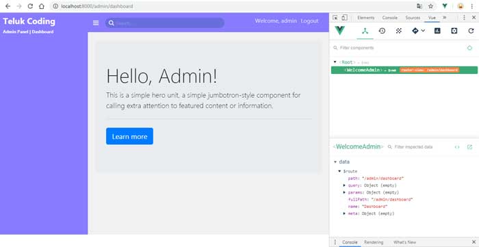The height and width of the screenshot is (247, 479).
Task: Click the Teluk Coding brand title
Action: (x=29, y=21)
